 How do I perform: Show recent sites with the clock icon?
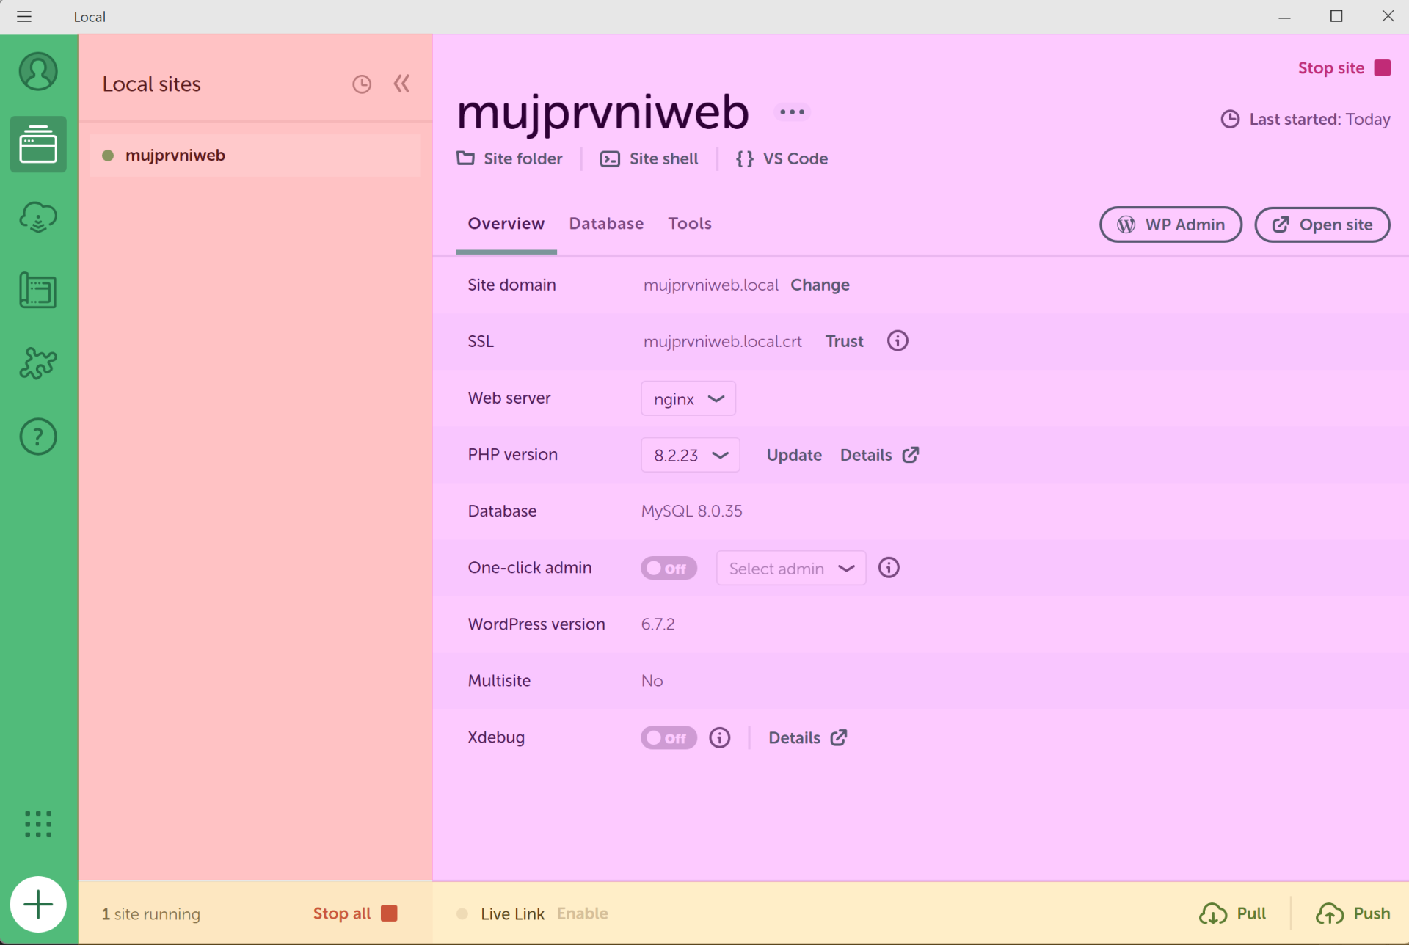[x=362, y=84]
